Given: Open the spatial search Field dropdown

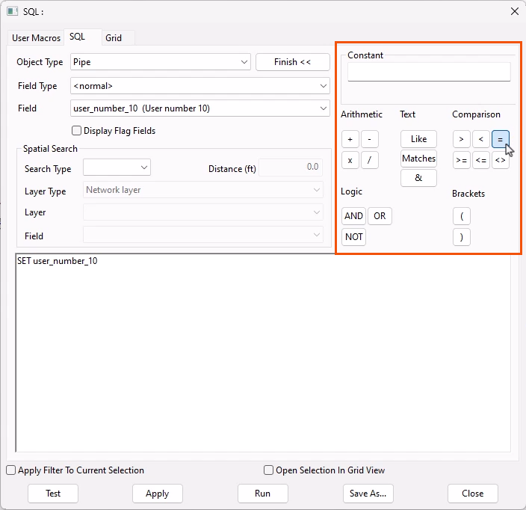Looking at the screenshot, I should pos(203,235).
